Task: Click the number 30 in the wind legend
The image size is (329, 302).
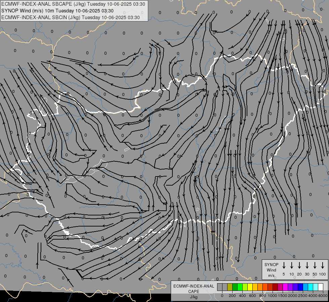Action: (307, 274)
